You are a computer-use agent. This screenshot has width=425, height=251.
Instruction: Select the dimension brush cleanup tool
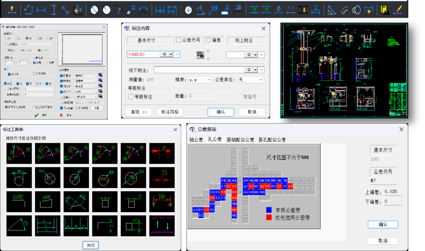[397, 10]
